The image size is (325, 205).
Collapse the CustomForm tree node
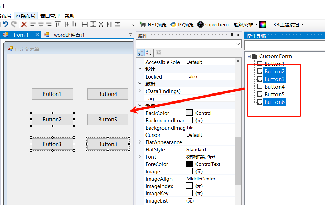(249, 56)
